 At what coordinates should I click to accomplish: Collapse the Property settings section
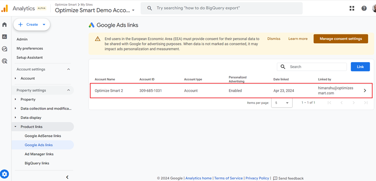tap(68, 90)
